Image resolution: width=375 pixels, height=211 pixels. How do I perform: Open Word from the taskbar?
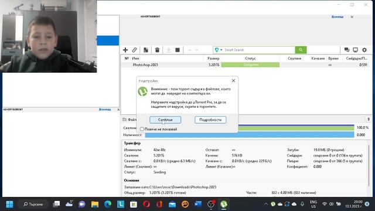[x=198, y=204]
